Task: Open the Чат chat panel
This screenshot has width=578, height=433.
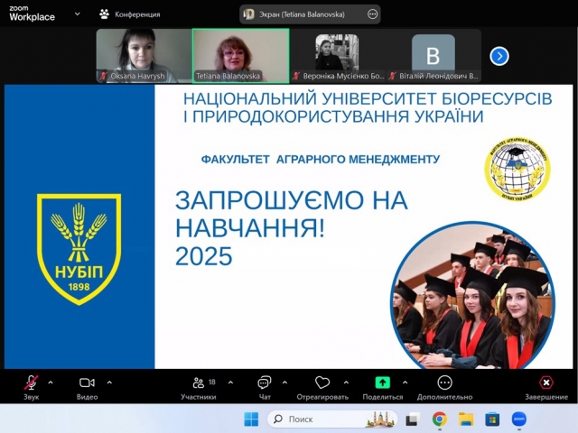Action: coord(265,388)
